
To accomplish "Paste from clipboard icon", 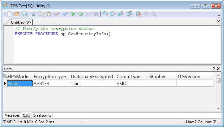I will tap(49, 14).
